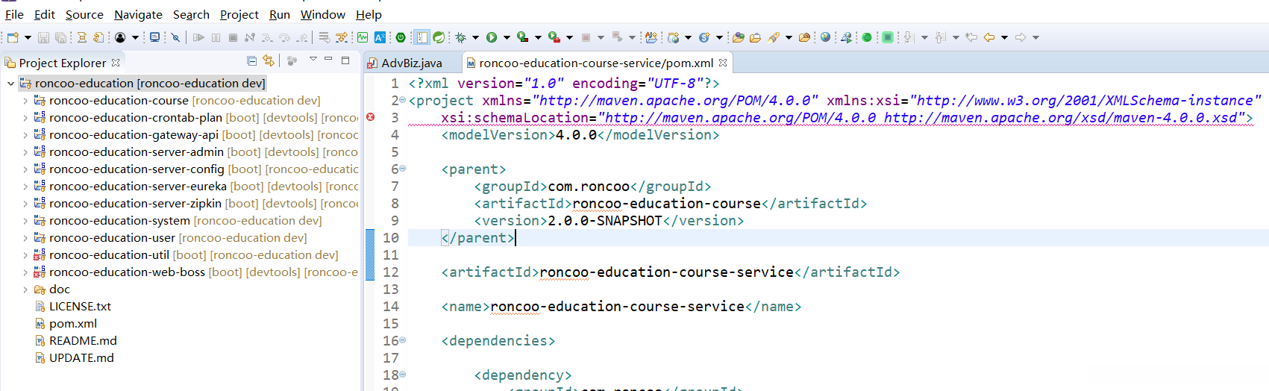The width and height of the screenshot is (1269, 391).
Task: Click the Debug bug icon
Action: pos(461,37)
